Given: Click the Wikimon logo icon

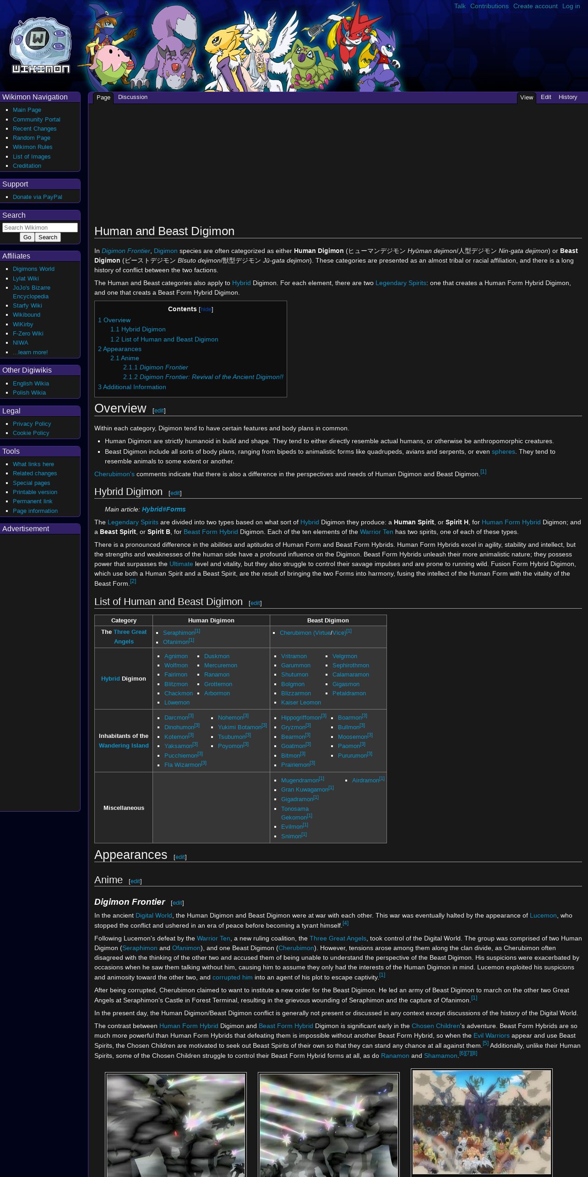Looking at the screenshot, I should point(41,46).
